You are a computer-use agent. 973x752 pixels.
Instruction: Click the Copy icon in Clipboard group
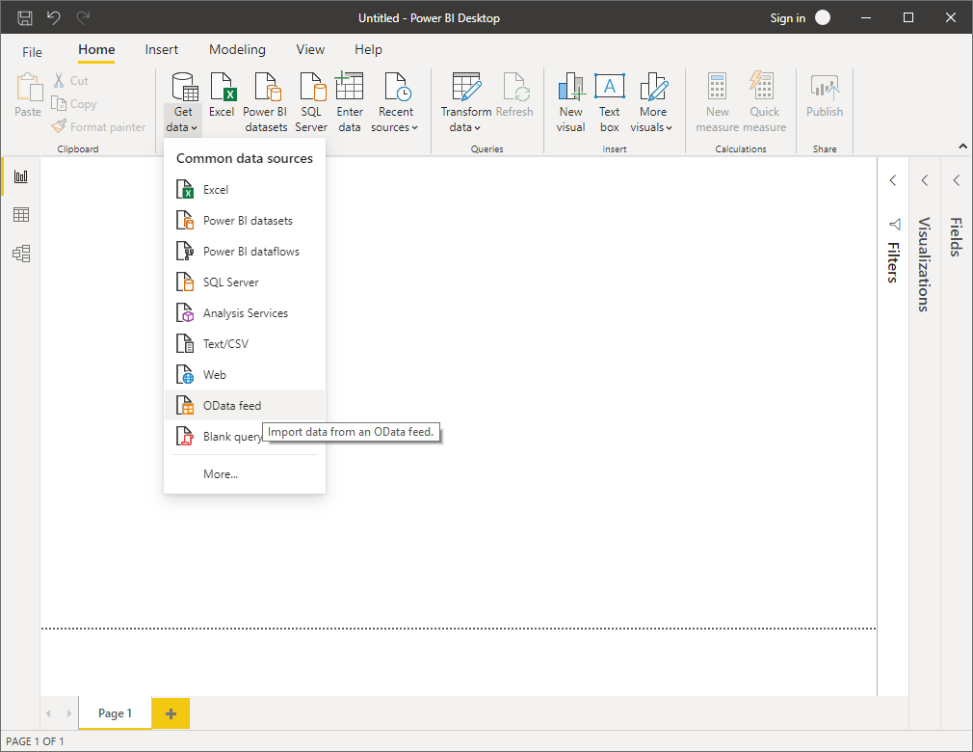pyautogui.click(x=59, y=103)
